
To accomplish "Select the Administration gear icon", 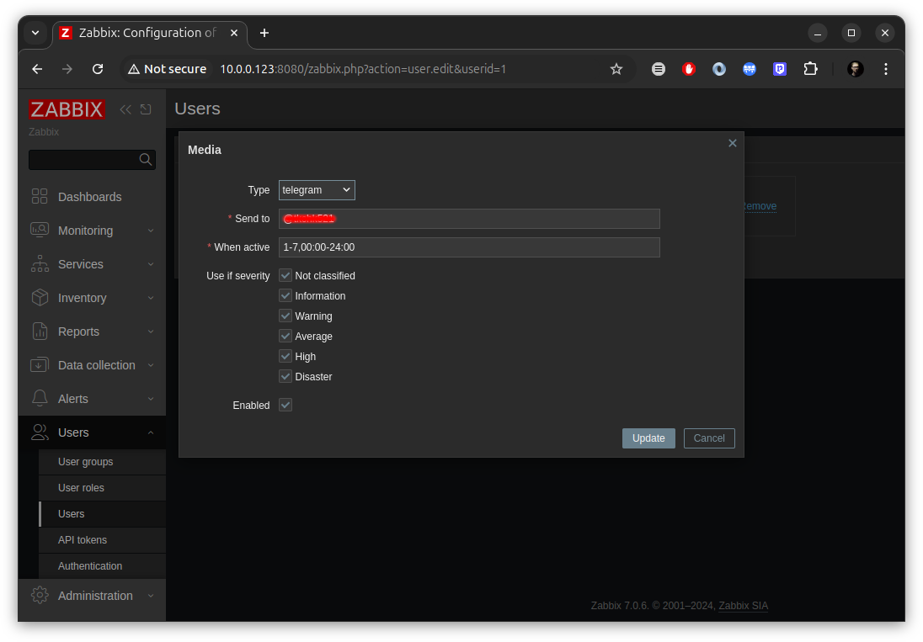I will point(39,595).
